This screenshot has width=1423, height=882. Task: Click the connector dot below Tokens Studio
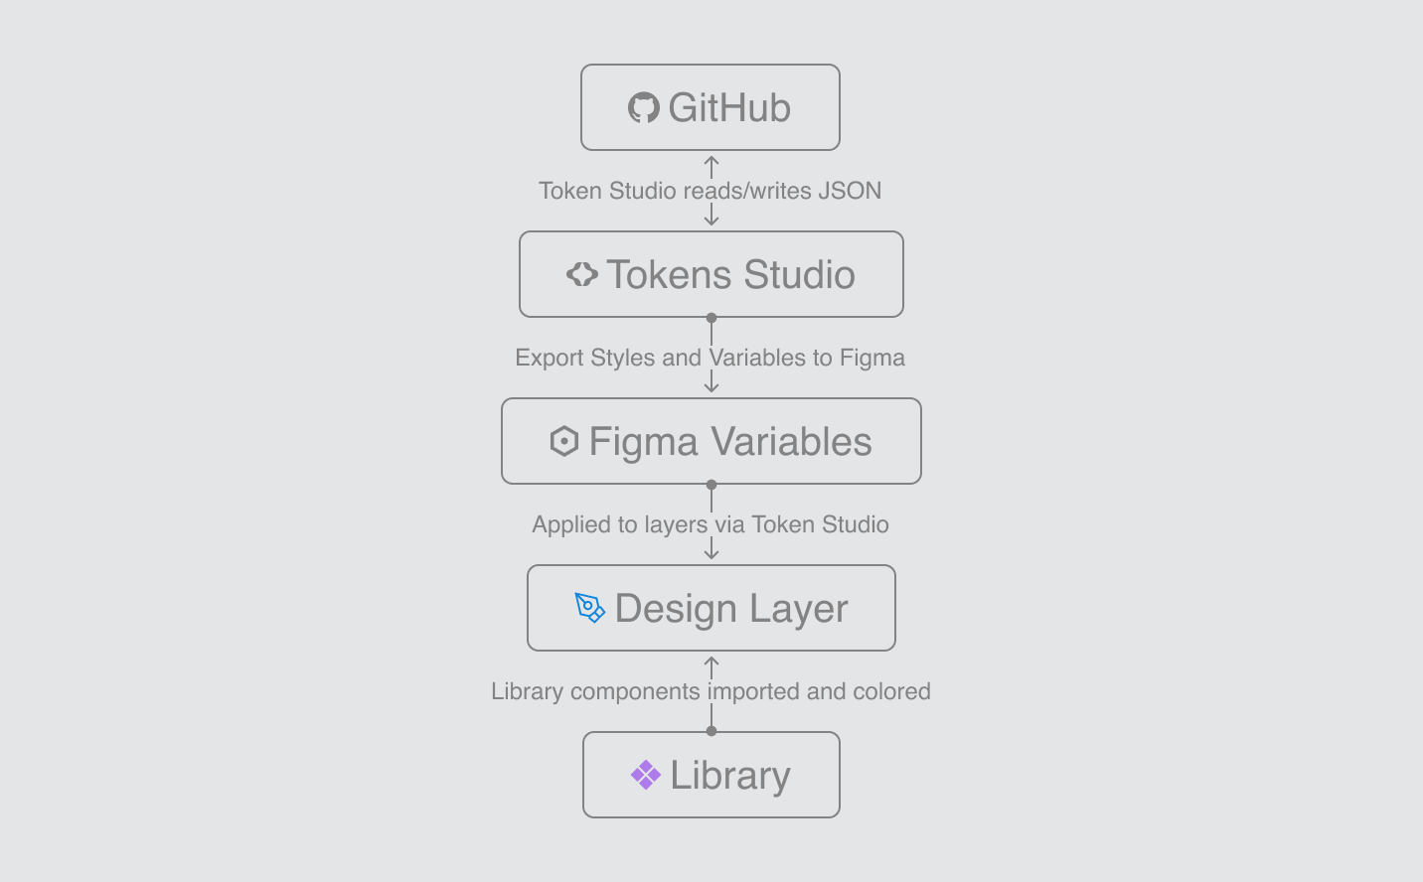711,318
